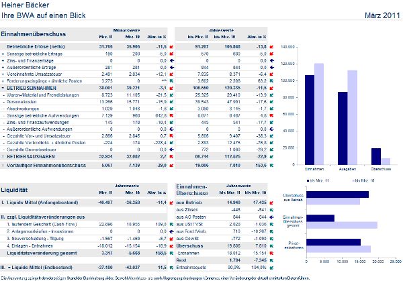Select light bar for Einnahmen-Überschuss gesamt

342,225
